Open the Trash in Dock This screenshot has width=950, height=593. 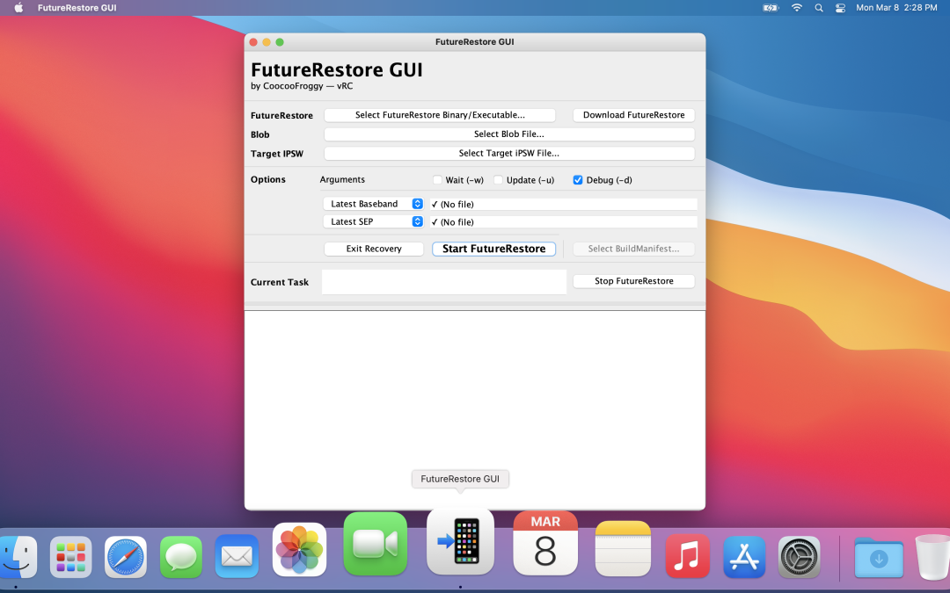[933, 557]
